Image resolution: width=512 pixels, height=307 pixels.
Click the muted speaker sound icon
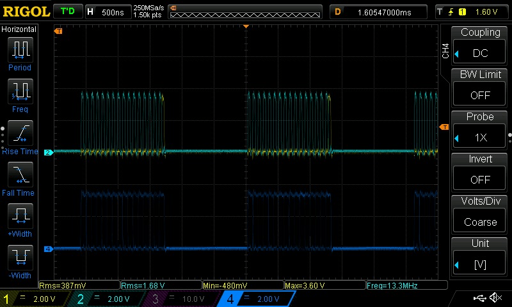(495, 297)
